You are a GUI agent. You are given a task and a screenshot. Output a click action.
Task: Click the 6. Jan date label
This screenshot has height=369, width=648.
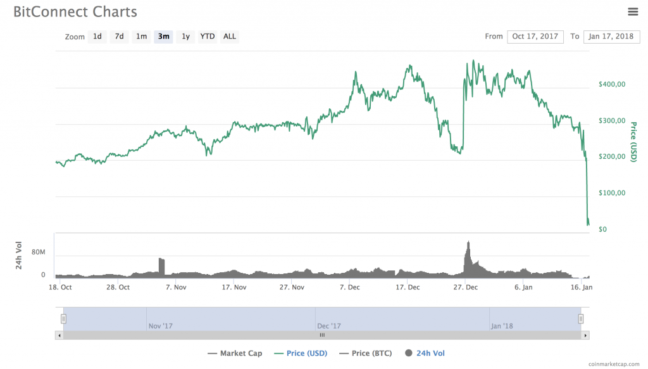523,287
